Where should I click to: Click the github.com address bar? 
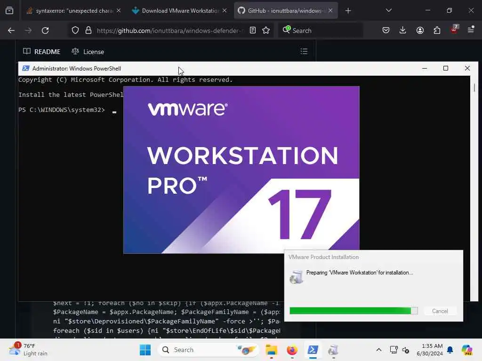[x=169, y=31]
